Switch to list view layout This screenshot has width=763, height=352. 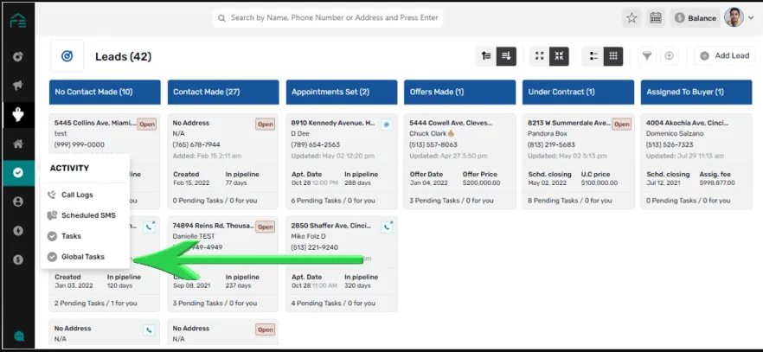pyautogui.click(x=593, y=55)
